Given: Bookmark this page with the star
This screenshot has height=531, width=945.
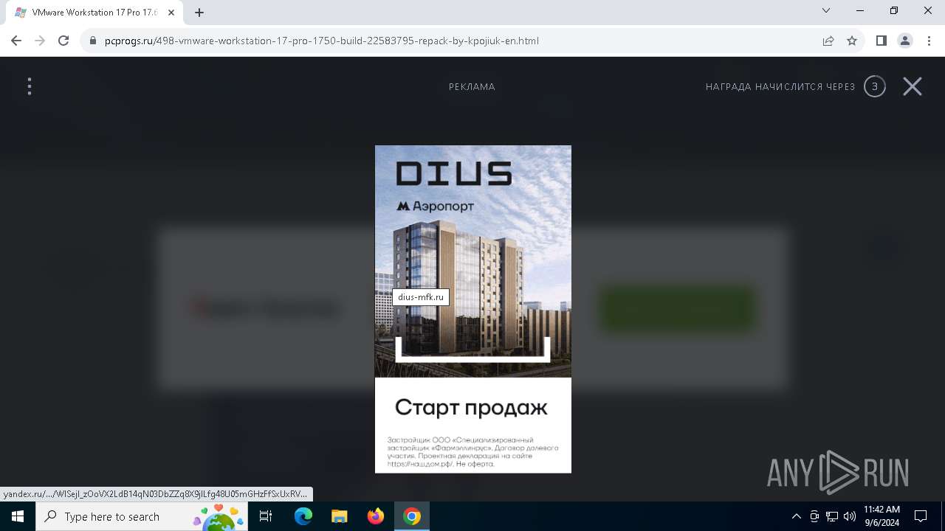Looking at the screenshot, I should point(852,41).
